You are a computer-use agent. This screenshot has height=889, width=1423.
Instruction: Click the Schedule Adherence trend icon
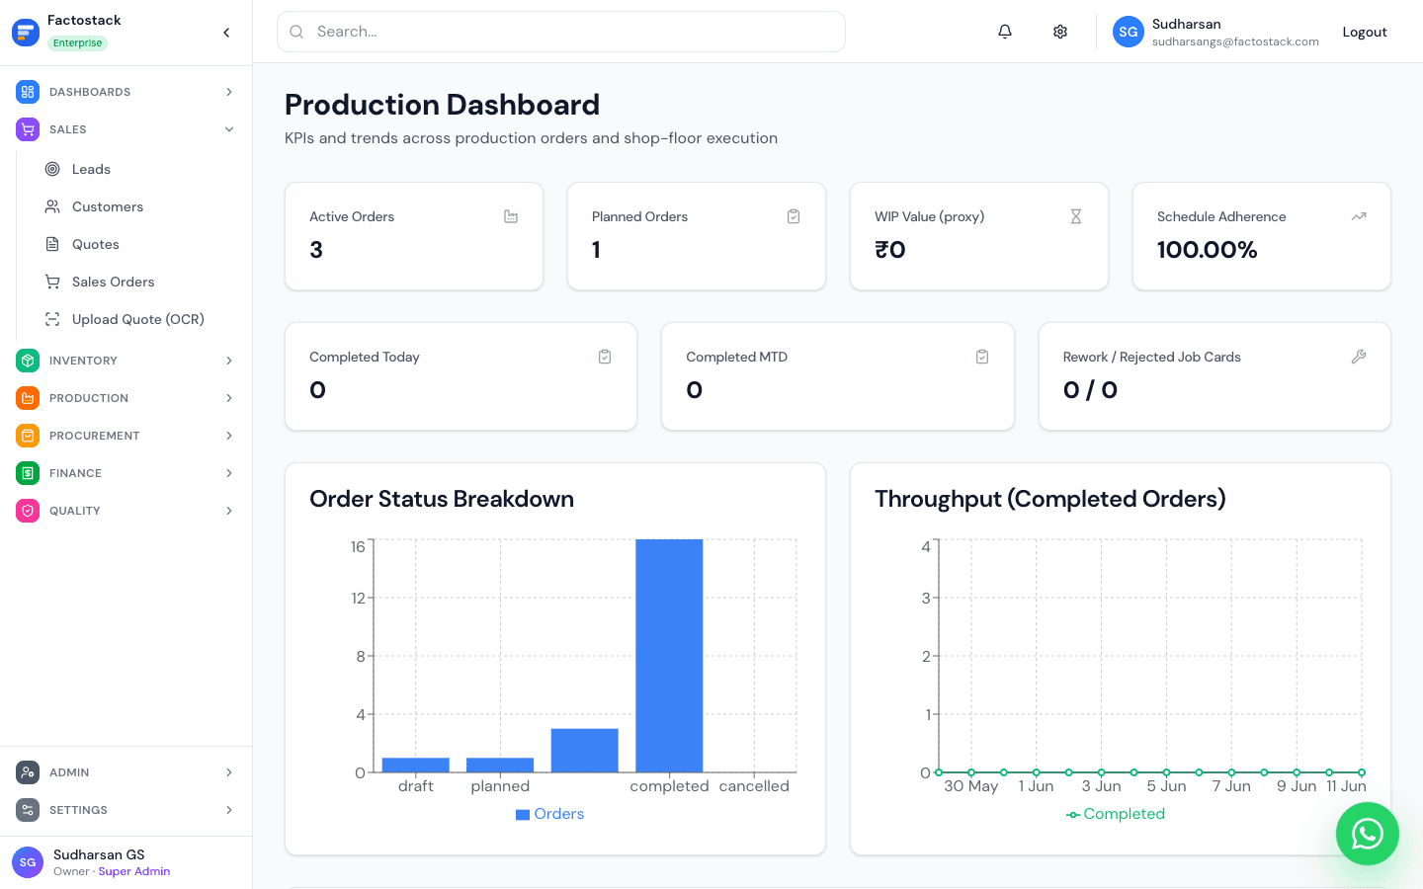(1359, 216)
